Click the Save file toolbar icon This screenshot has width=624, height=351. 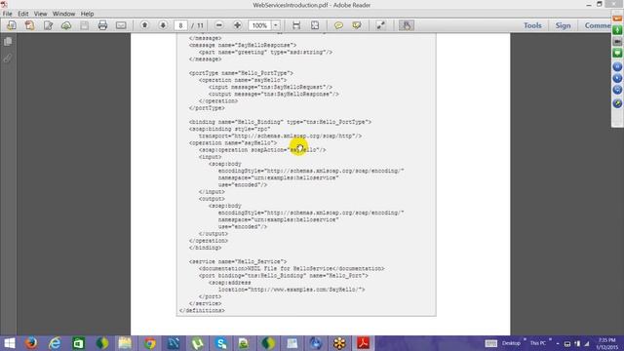(85, 25)
